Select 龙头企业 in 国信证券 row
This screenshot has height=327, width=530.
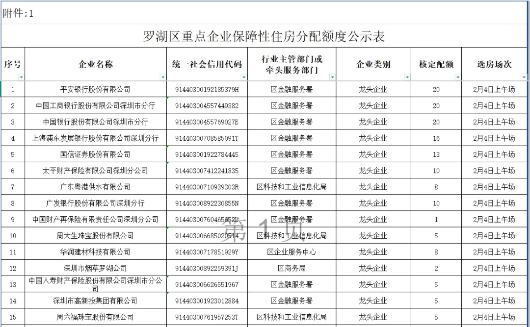(x=373, y=154)
